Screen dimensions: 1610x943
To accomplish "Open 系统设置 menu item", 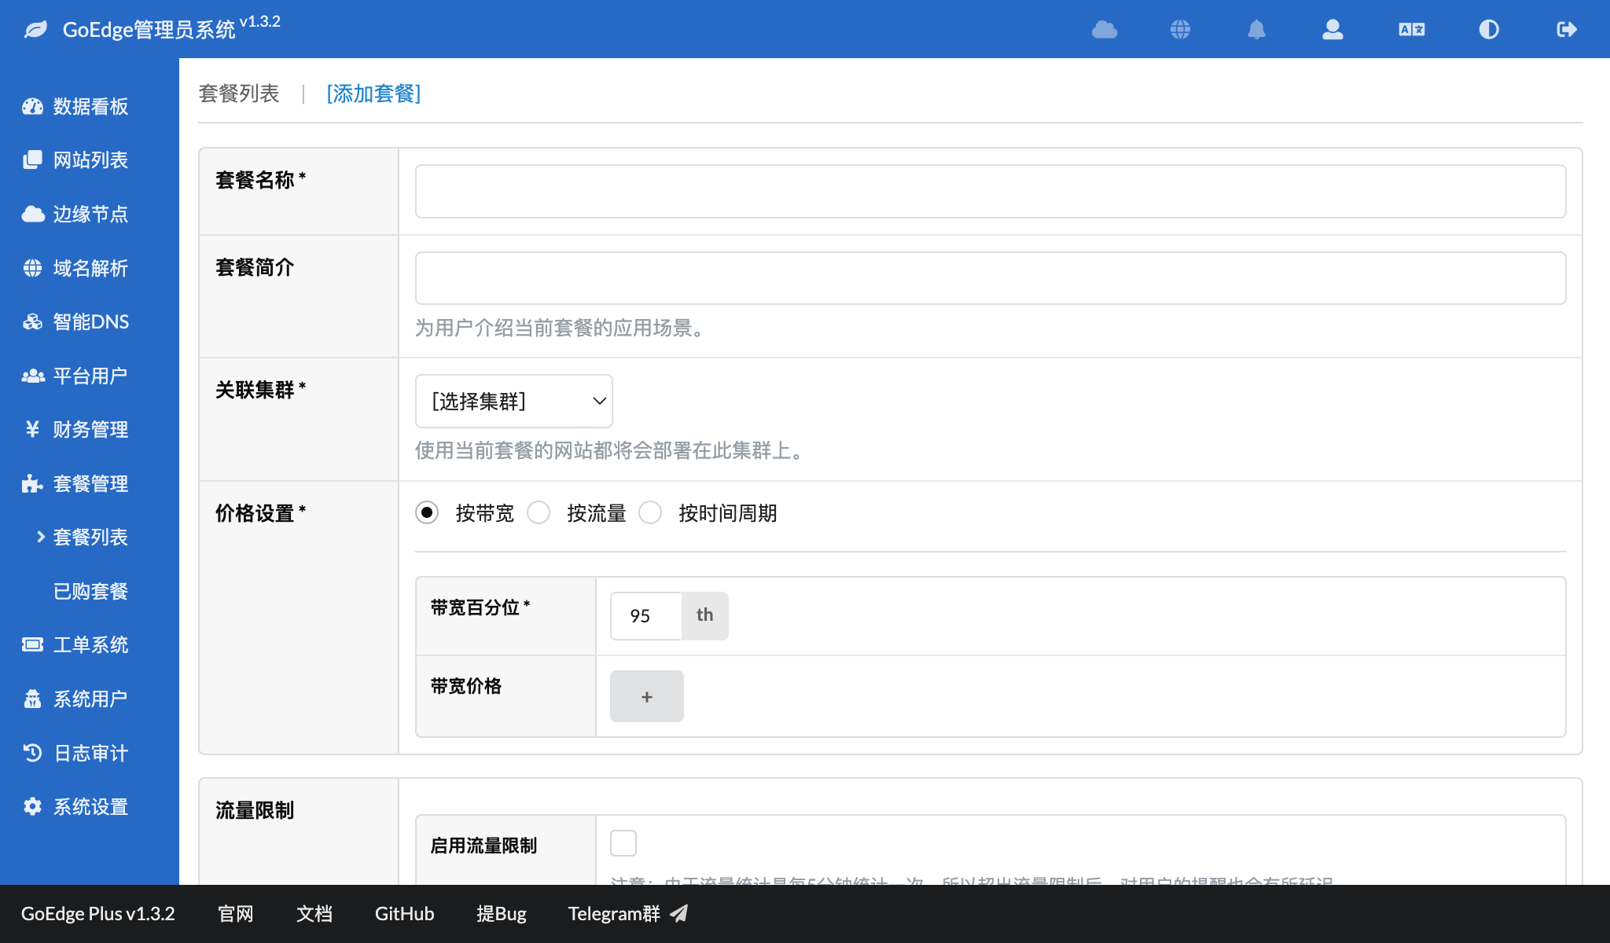I will pos(90,806).
